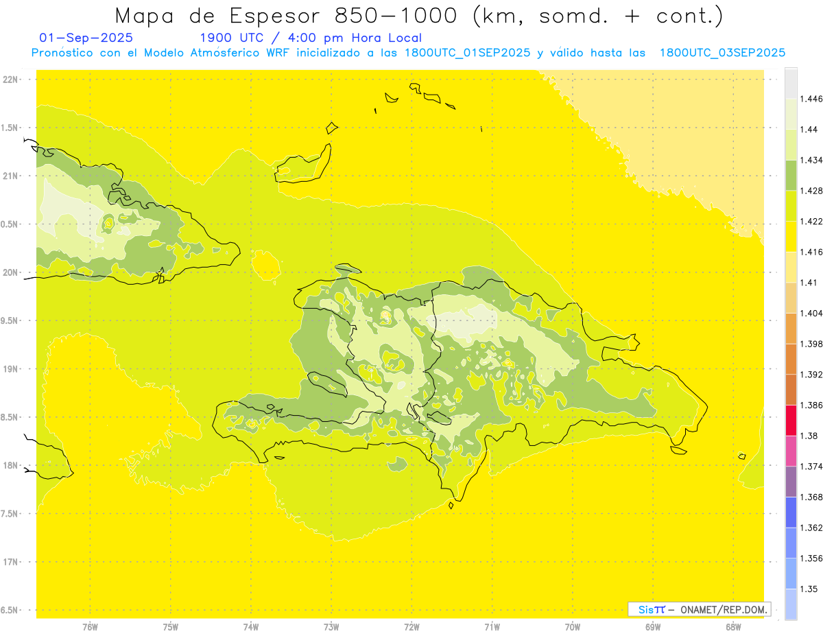Viewport: 823px width, 636px height.
Task: Click the legend value '1.392'
Action: tap(811, 375)
